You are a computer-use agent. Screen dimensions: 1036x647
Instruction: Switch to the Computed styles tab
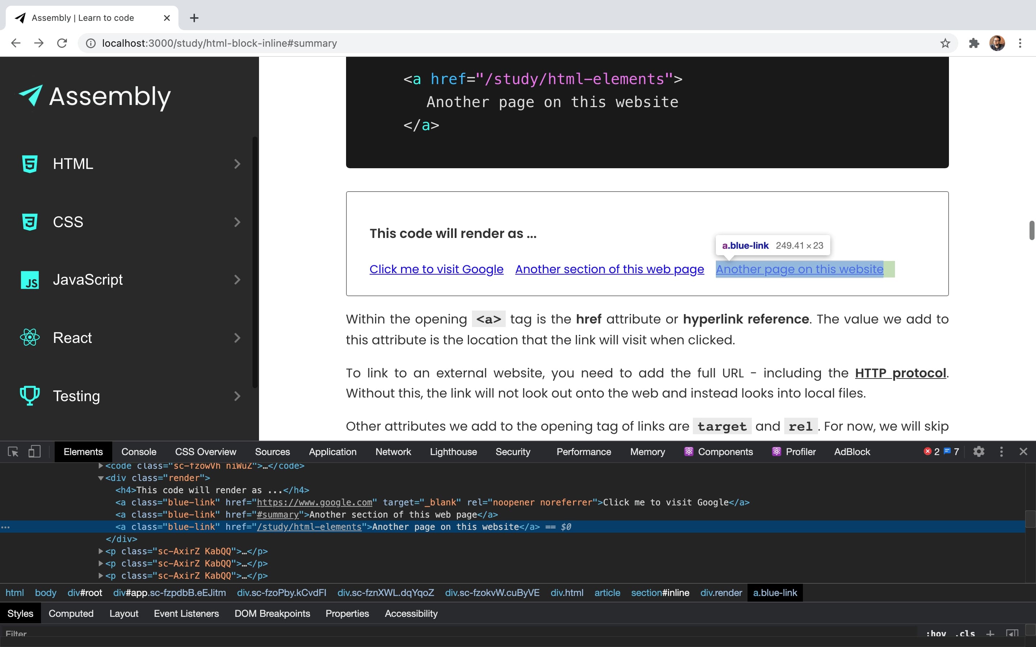click(x=71, y=614)
